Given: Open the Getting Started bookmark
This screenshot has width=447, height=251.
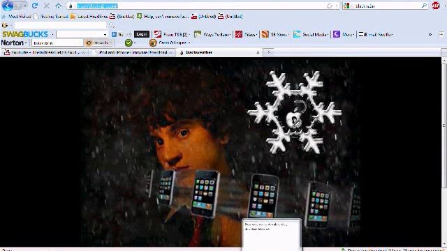Looking at the screenshot, I should 51,17.
